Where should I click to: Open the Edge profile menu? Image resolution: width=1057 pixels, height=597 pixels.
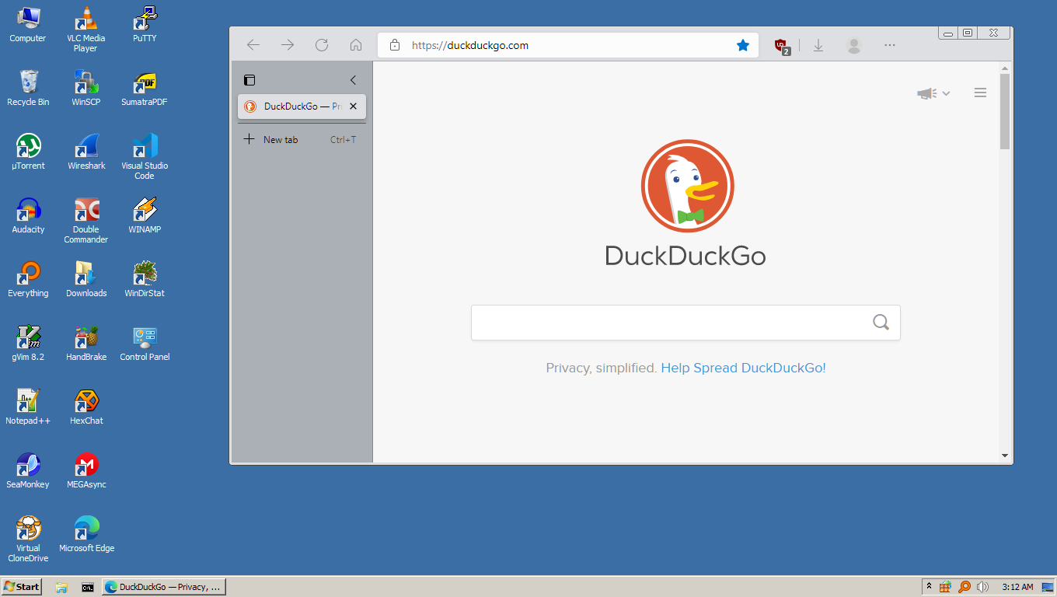pyautogui.click(x=854, y=45)
